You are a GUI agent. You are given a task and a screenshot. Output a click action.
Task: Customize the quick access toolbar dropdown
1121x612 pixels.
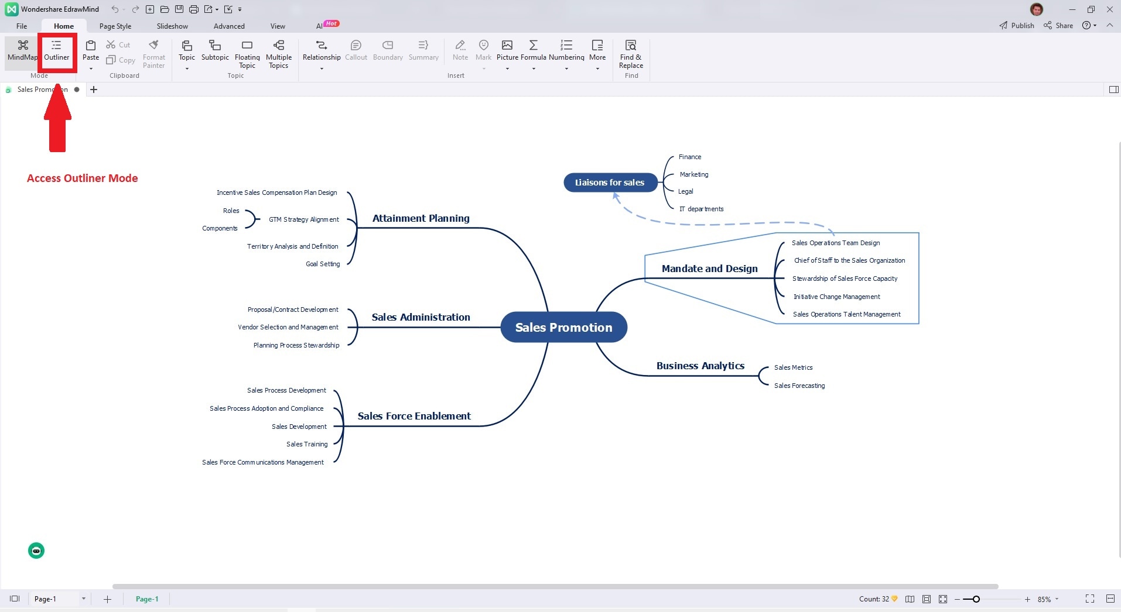coord(240,9)
